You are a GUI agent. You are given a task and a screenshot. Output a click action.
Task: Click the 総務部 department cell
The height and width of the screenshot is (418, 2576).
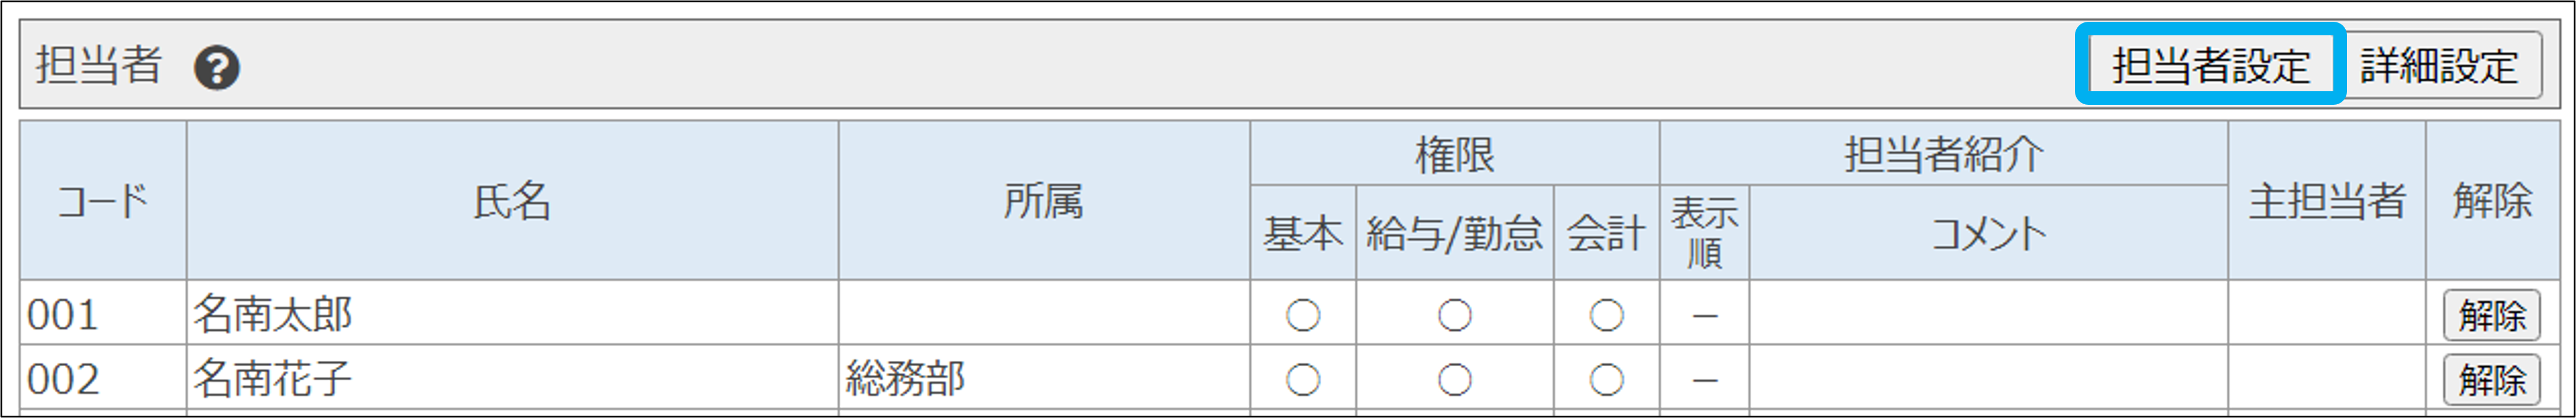905,379
